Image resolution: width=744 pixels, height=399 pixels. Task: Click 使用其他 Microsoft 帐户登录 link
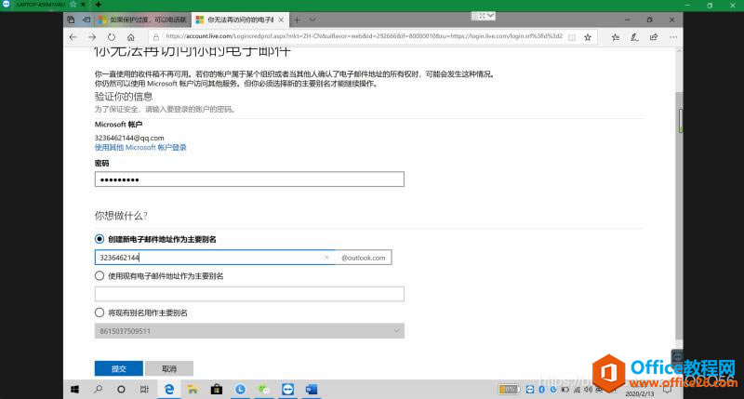140,148
